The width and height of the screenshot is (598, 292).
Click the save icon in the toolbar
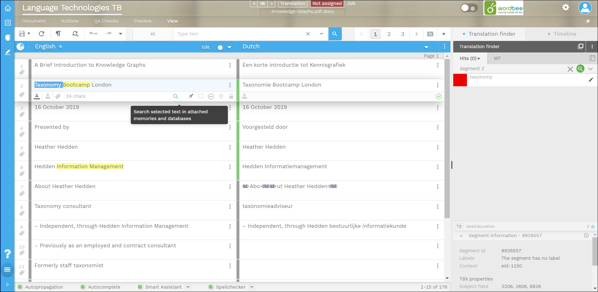coord(22,34)
